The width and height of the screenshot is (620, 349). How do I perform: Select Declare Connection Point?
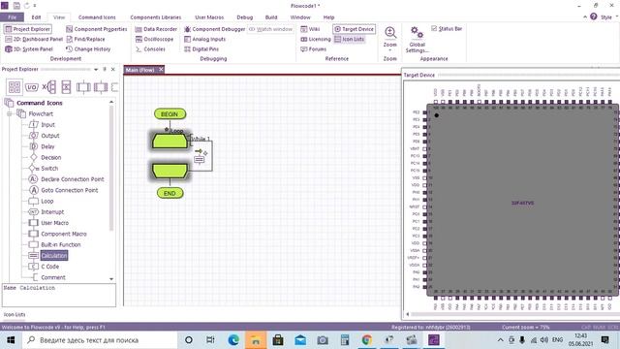[67, 179]
